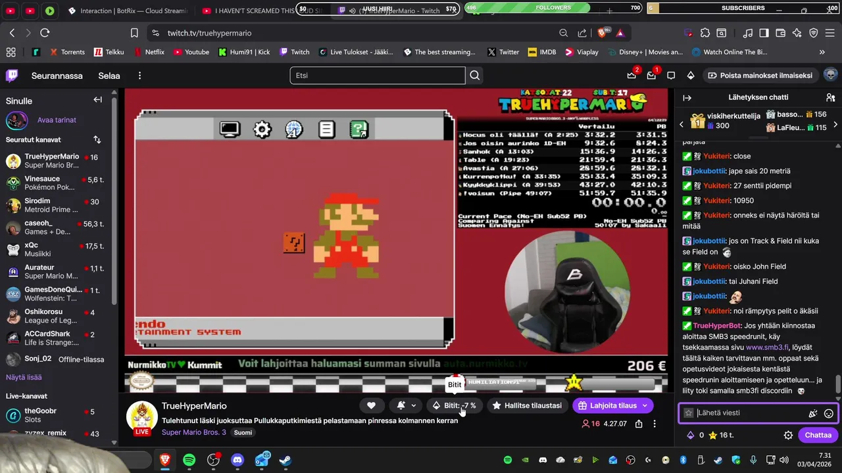842x473 pixels.
Task: Open Bitit -7 % menu
Action: [454, 405]
